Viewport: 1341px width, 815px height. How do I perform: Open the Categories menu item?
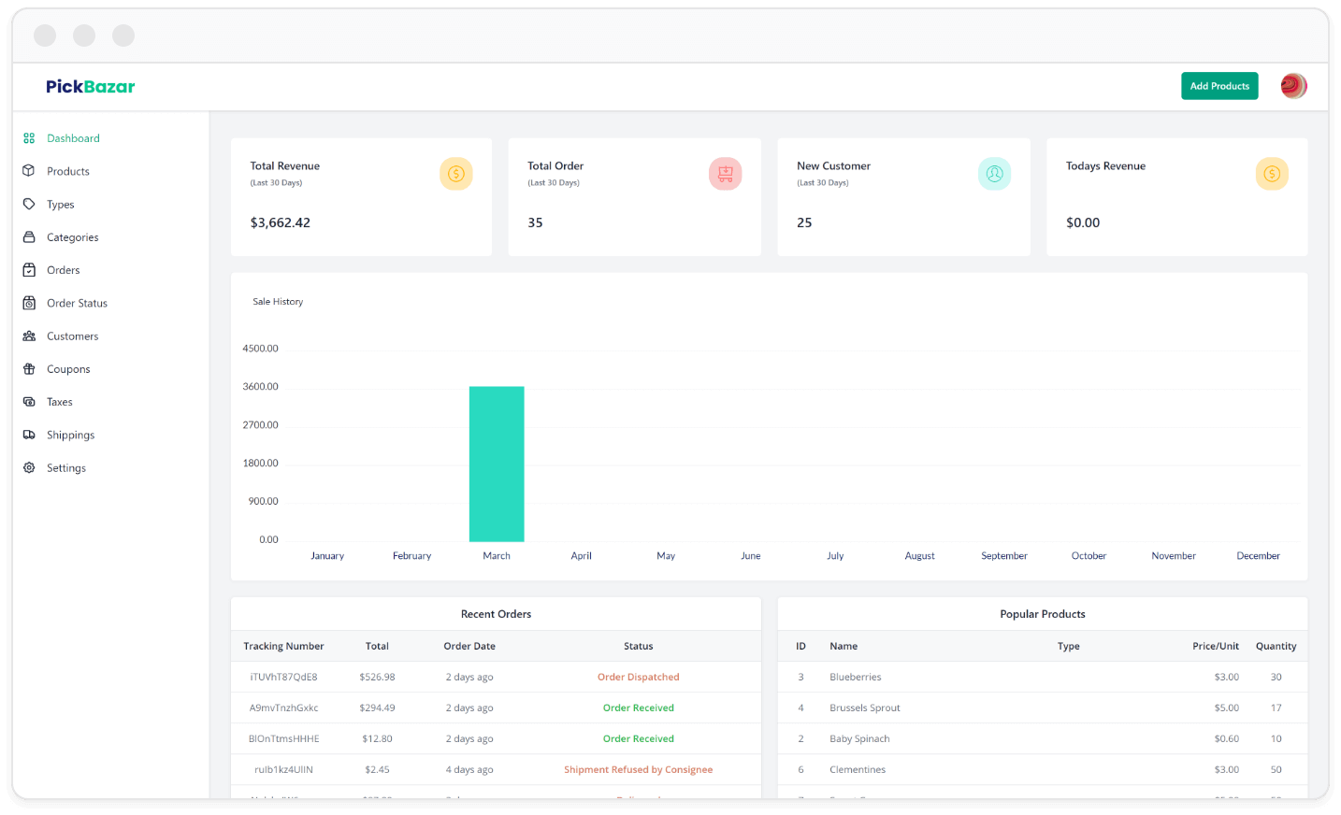click(x=72, y=237)
